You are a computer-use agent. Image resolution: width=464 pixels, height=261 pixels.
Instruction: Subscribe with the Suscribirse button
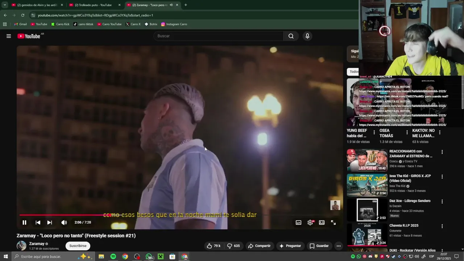(78, 246)
